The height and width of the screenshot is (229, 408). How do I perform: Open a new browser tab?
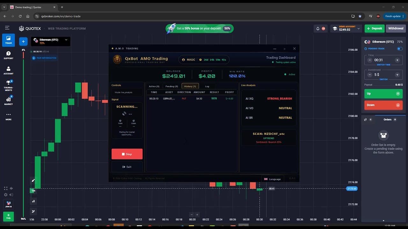coord(62,7)
